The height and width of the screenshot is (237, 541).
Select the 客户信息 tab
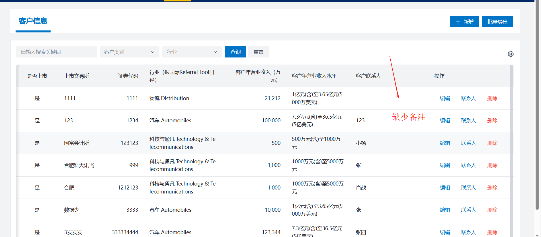pos(33,21)
